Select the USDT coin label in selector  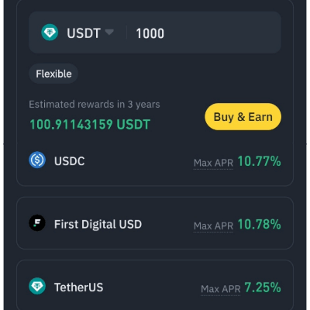click(x=84, y=33)
